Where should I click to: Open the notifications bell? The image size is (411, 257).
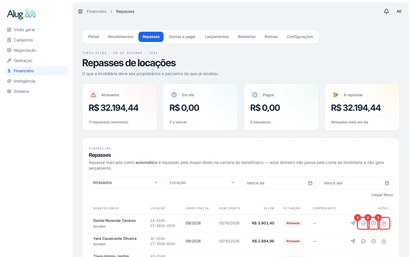[x=386, y=11]
